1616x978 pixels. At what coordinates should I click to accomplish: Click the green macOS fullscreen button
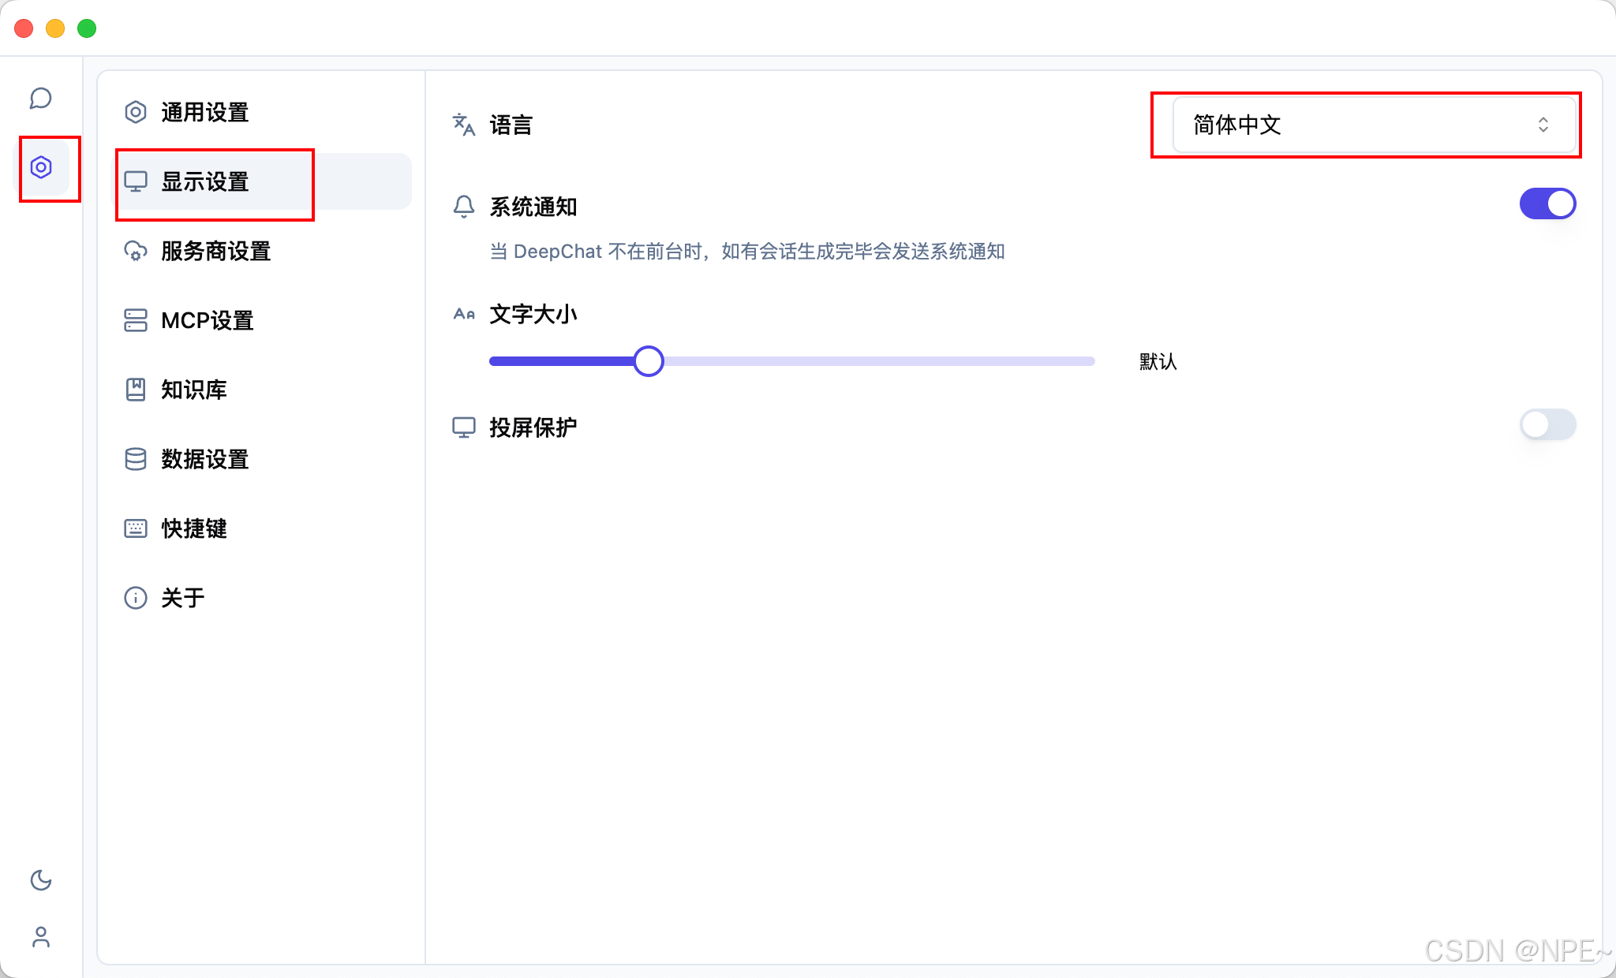[87, 28]
